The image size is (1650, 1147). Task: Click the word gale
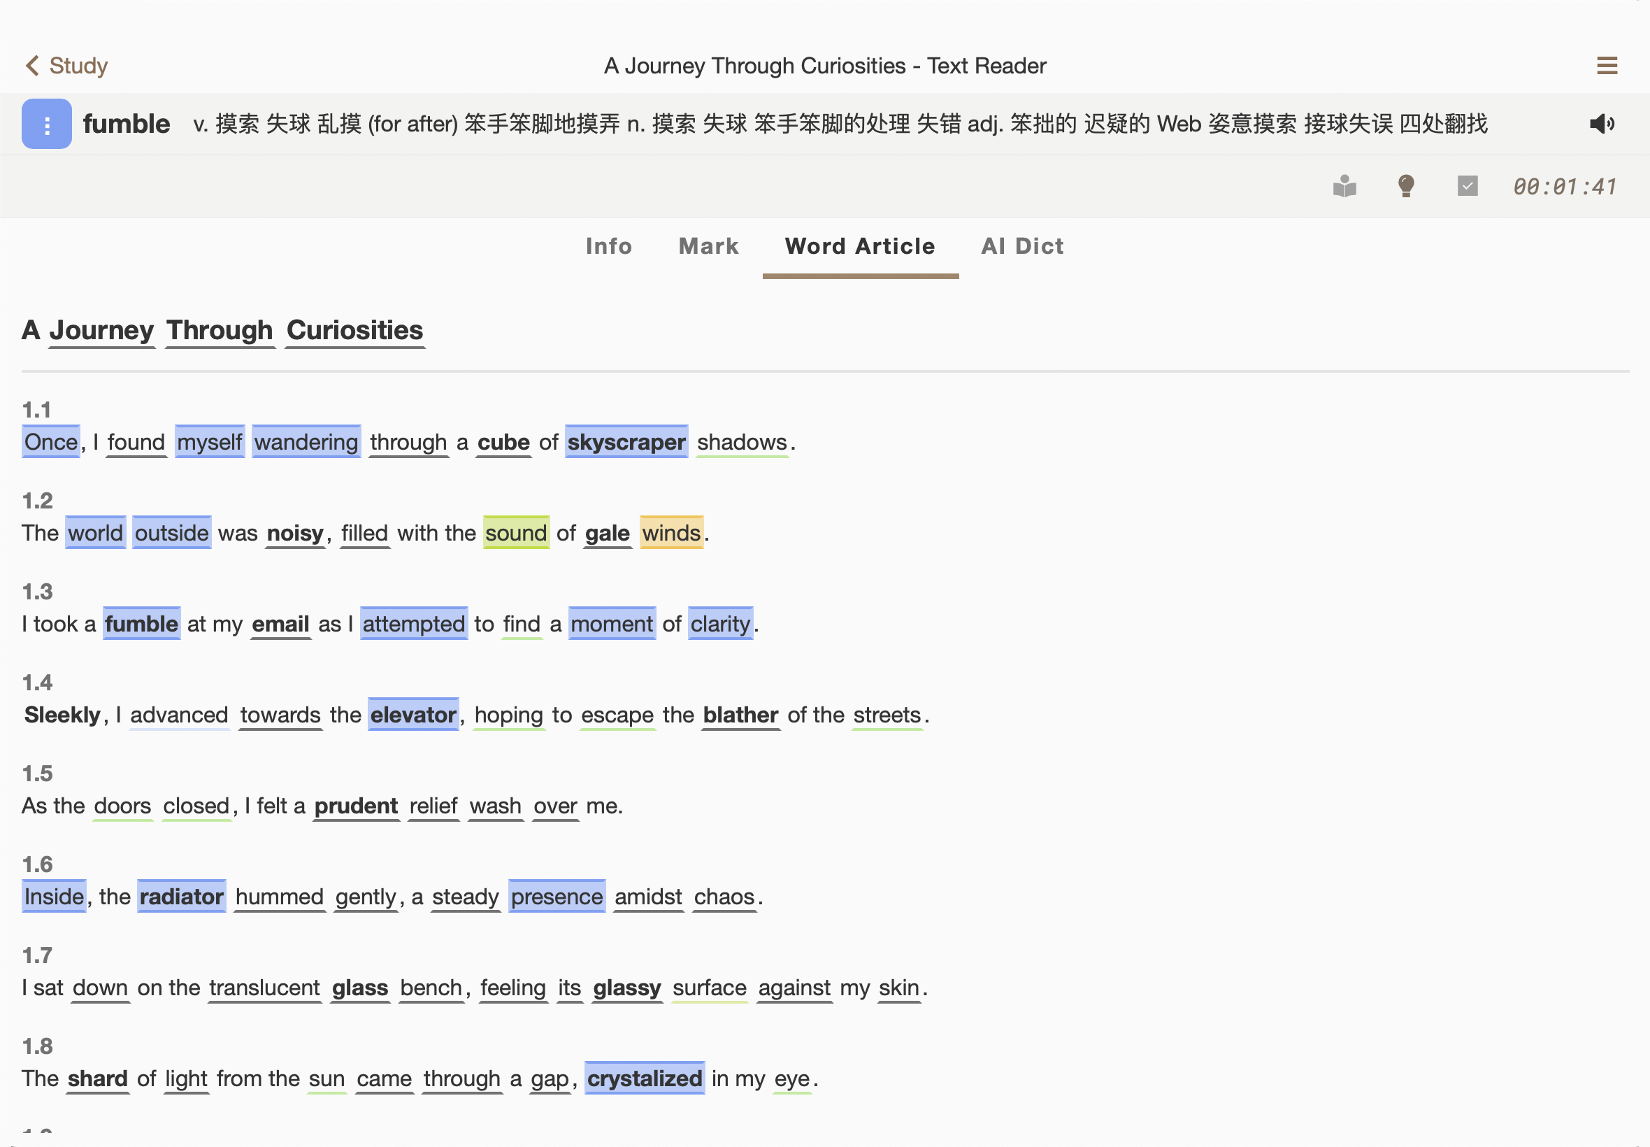coord(607,533)
